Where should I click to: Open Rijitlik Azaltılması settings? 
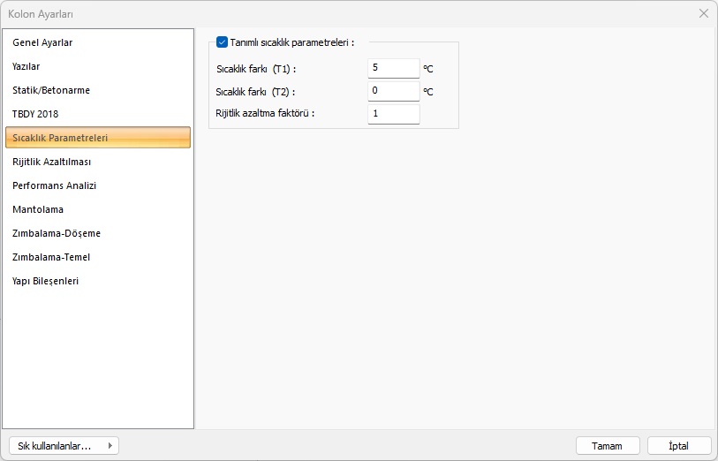click(51, 162)
